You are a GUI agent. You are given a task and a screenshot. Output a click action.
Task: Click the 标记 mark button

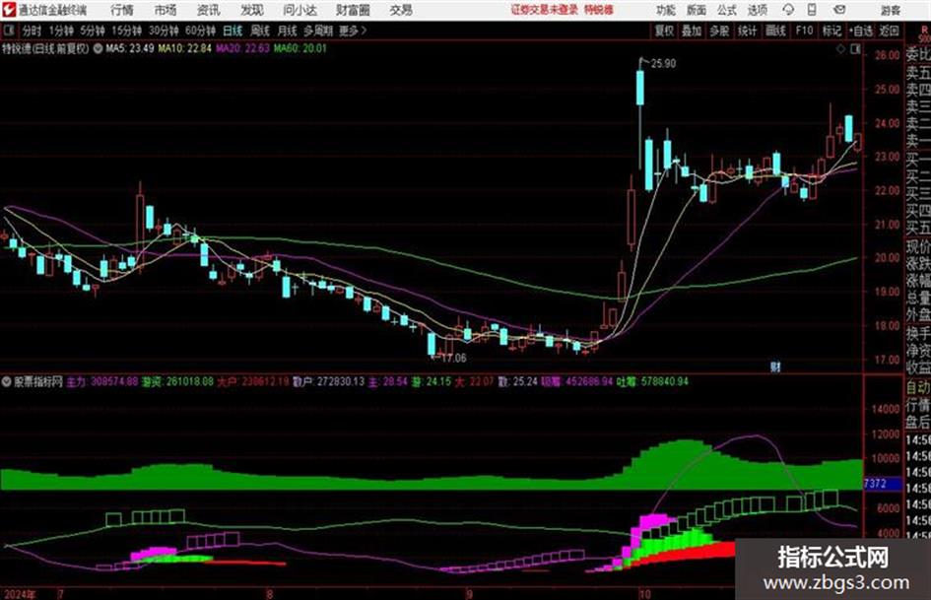(x=831, y=31)
